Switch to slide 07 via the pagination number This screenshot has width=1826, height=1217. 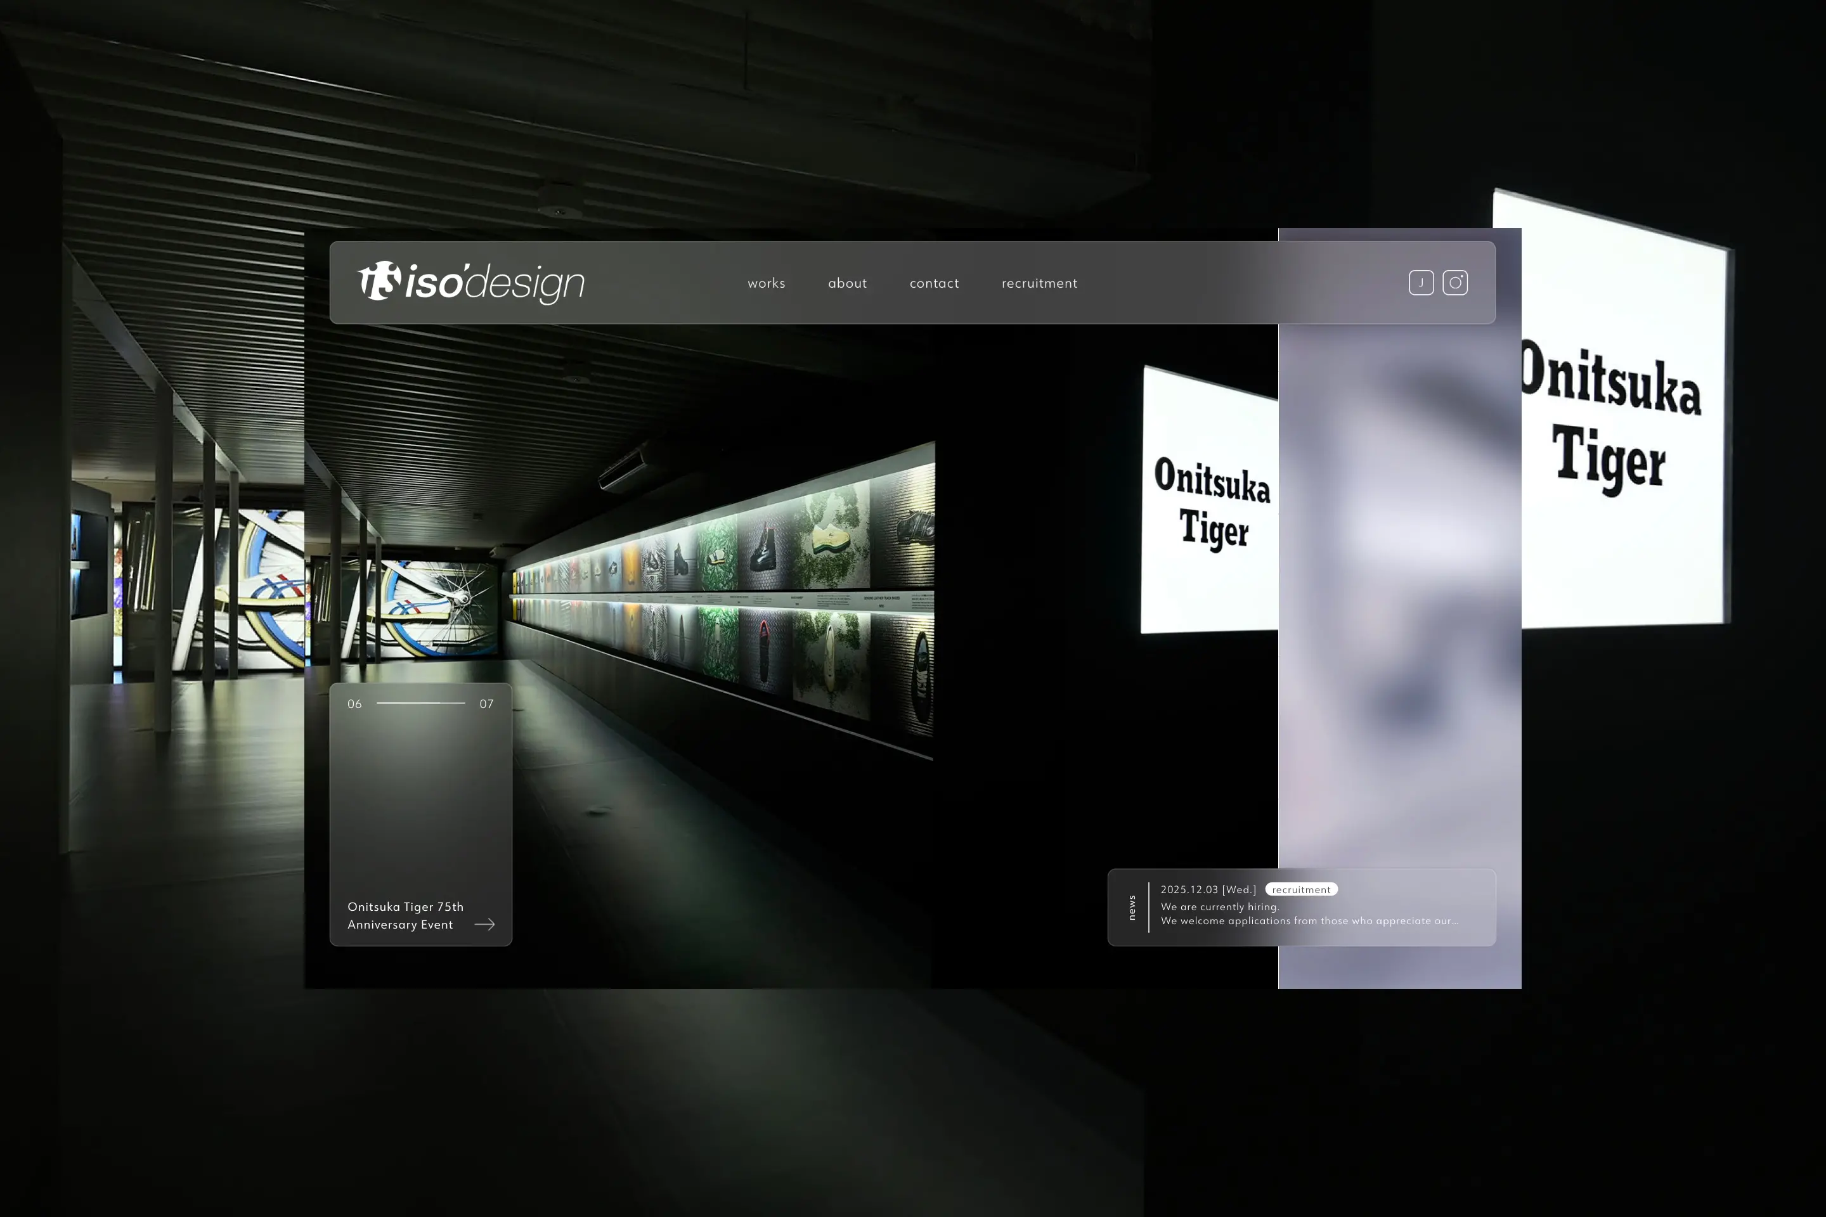coord(486,703)
